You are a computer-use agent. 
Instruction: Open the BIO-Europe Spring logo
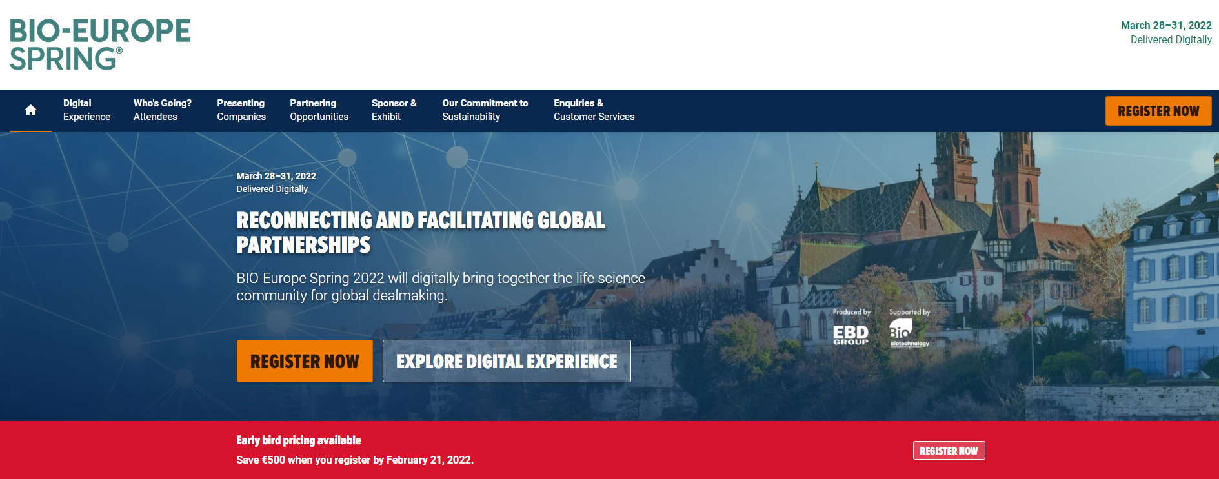click(100, 44)
